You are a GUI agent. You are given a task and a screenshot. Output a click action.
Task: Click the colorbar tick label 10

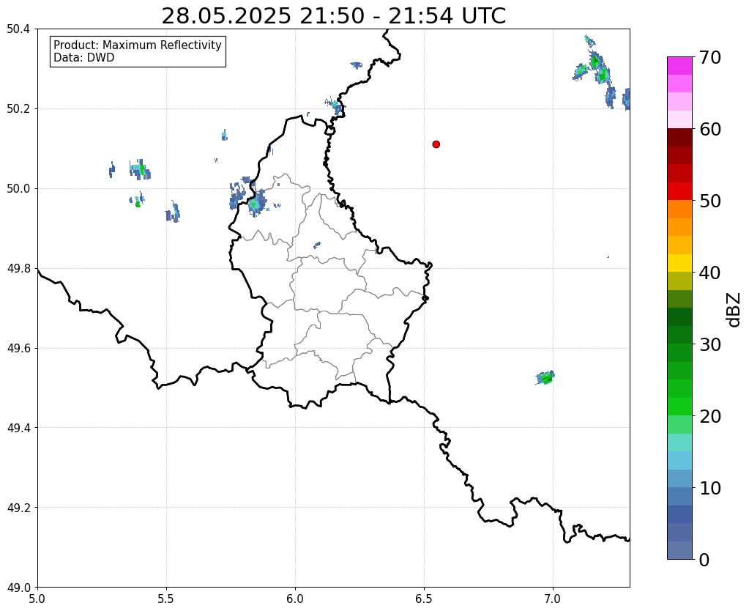[710, 488]
